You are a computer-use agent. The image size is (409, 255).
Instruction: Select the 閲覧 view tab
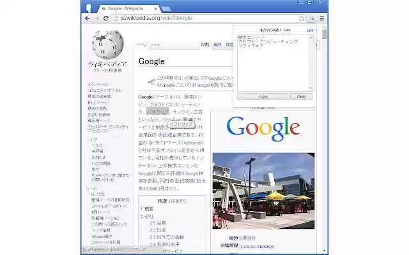coord(205,45)
